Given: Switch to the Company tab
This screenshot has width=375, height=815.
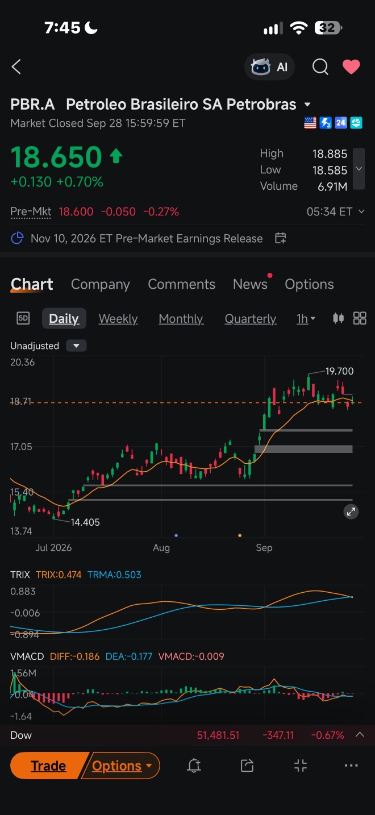Looking at the screenshot, I should point(101,284).
